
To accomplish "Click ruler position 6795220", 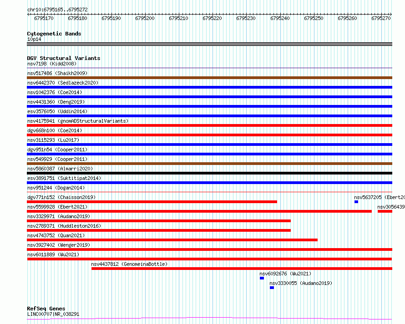I will tap(213, 18).
